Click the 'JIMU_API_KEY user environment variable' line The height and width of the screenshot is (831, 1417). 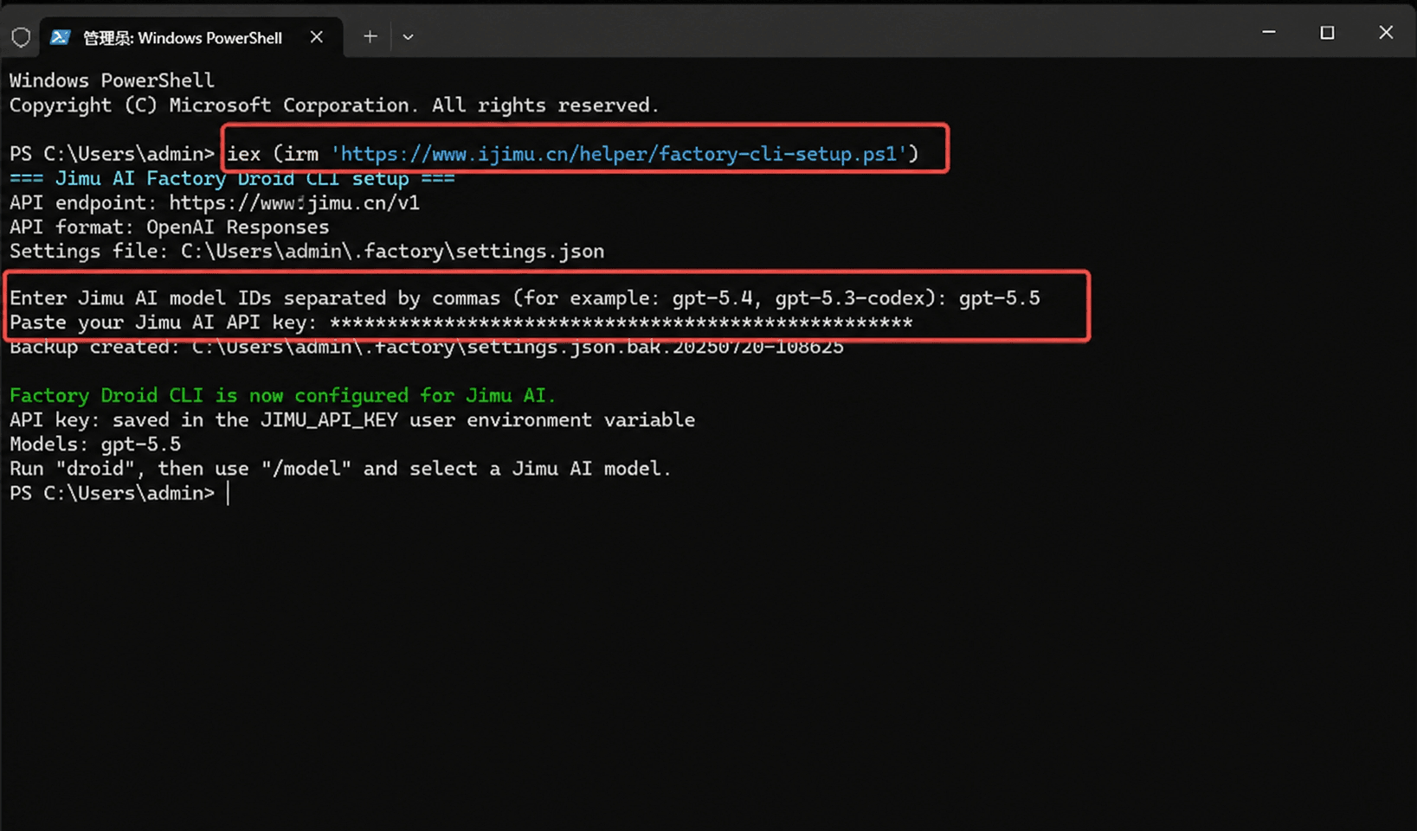click(x=352, y=420)
